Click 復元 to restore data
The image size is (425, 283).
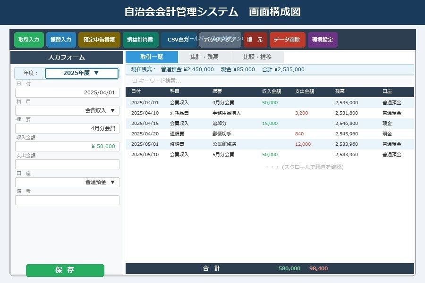pos(255,40)
